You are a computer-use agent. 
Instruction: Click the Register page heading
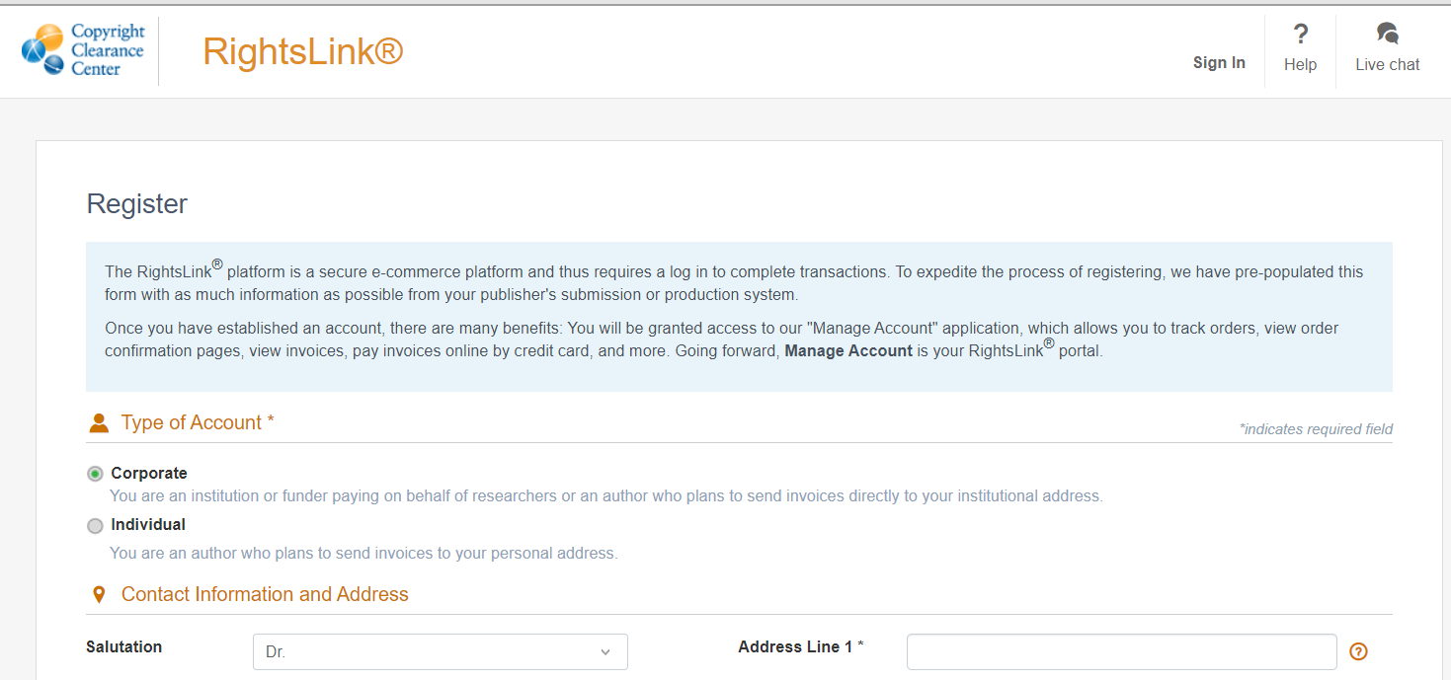[136, 204]
